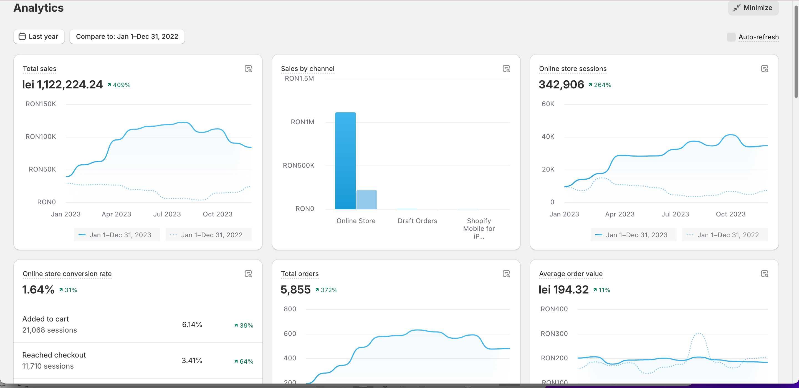The height and width of the screenshot is (388, 799).
Task: Click the Auto-refresh label text
Action: pyautogui.click(x=758, y=37)
